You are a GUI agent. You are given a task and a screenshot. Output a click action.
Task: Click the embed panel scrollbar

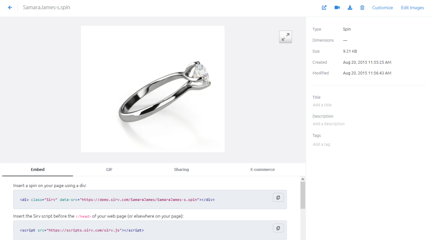click(303, 195)
